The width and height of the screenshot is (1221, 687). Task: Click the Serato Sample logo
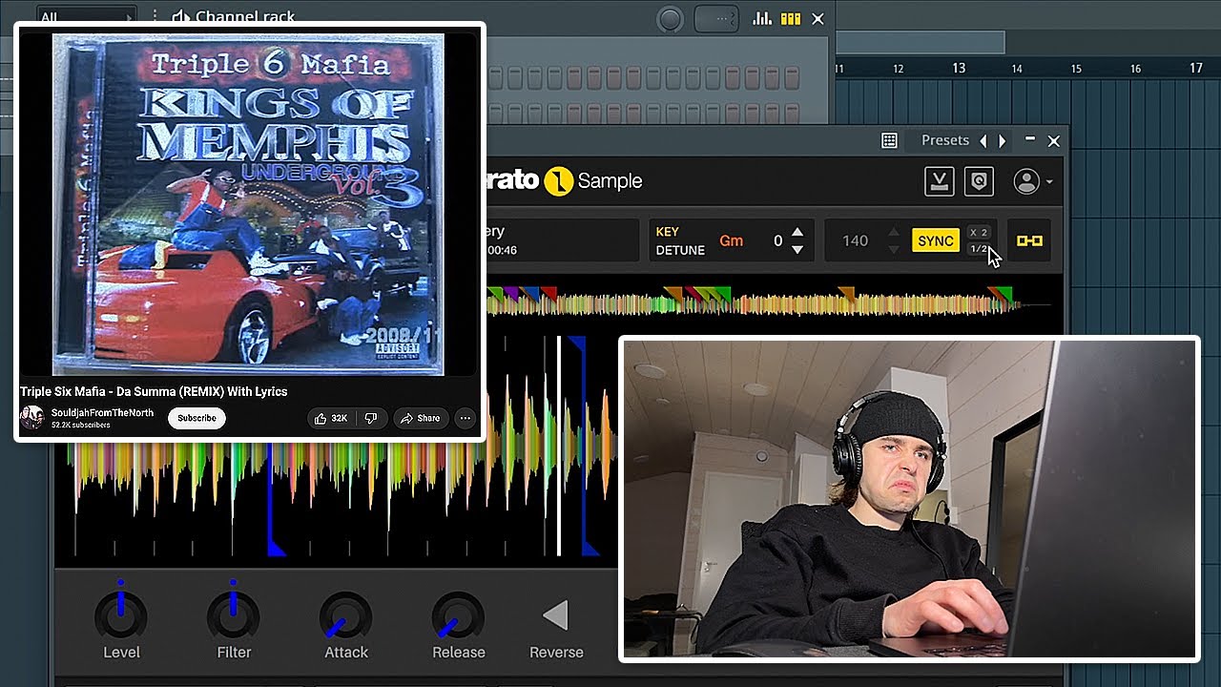pos(564,181)
